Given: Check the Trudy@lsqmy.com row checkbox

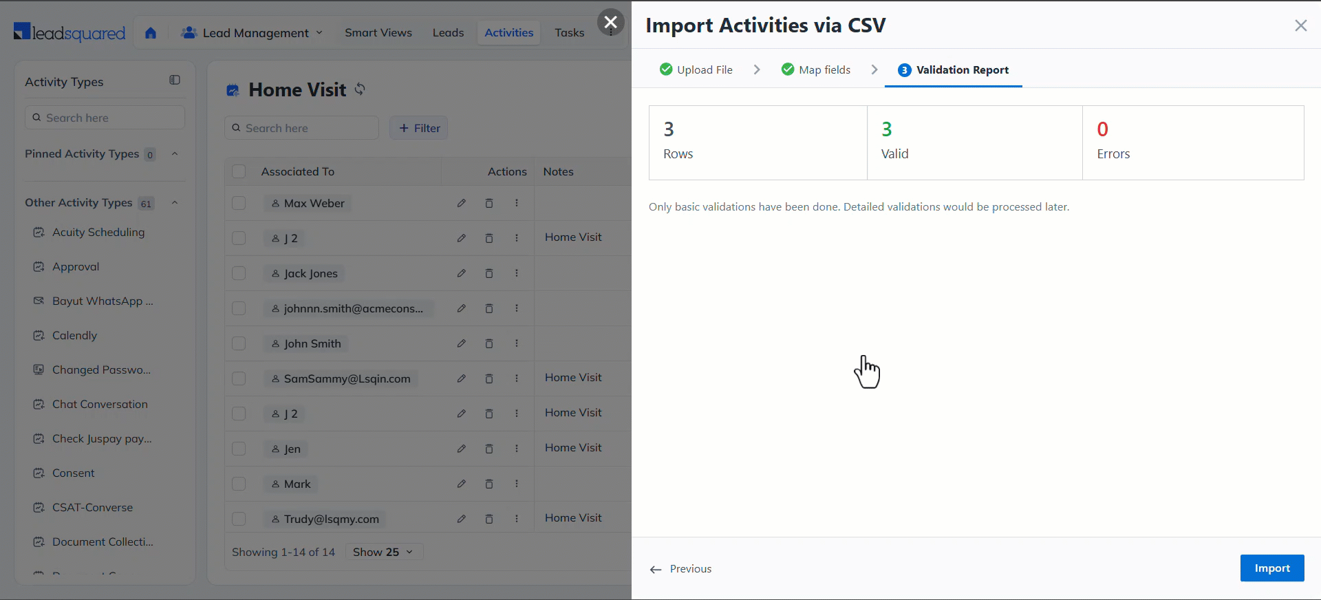Looking at the screenshot, I should point(239,519).
